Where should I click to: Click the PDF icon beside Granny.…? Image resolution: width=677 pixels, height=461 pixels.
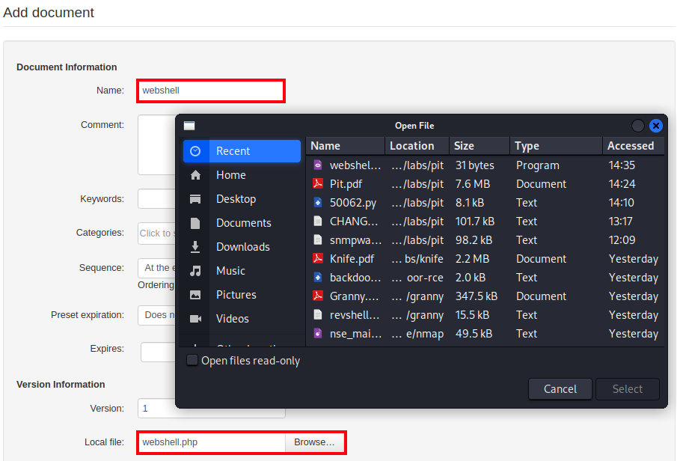318,296
